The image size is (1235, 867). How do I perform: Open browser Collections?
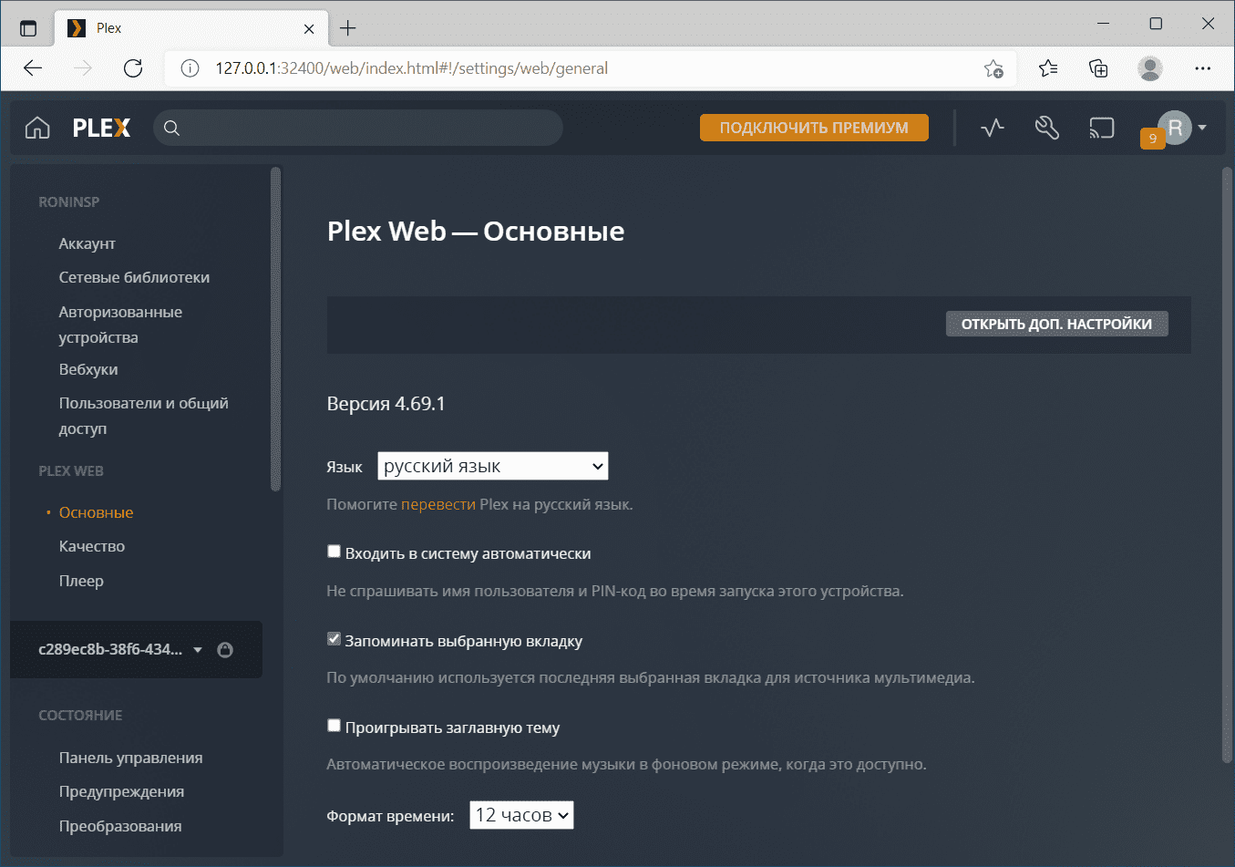1099,68
